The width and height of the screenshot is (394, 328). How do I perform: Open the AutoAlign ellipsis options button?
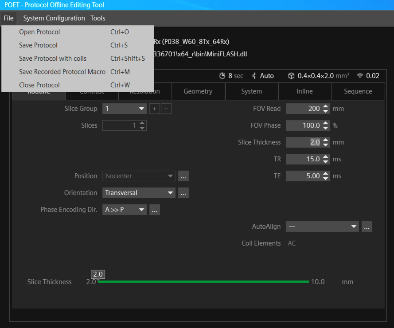click(367, 226)
